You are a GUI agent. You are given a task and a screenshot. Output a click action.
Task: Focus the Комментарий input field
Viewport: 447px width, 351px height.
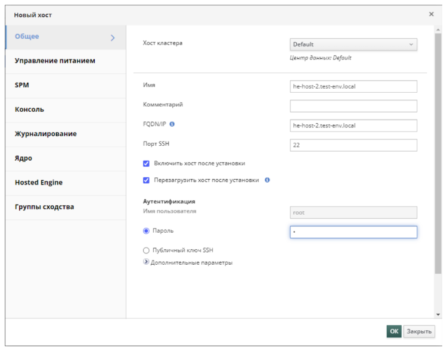pyautogui.click(x=353, y=106)
